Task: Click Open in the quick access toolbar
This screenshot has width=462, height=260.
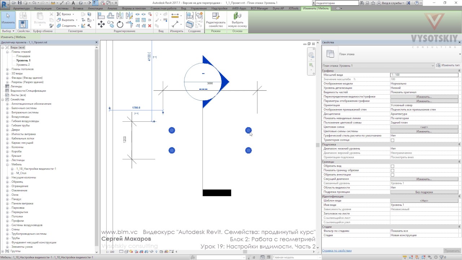Action: click(14, 3)
